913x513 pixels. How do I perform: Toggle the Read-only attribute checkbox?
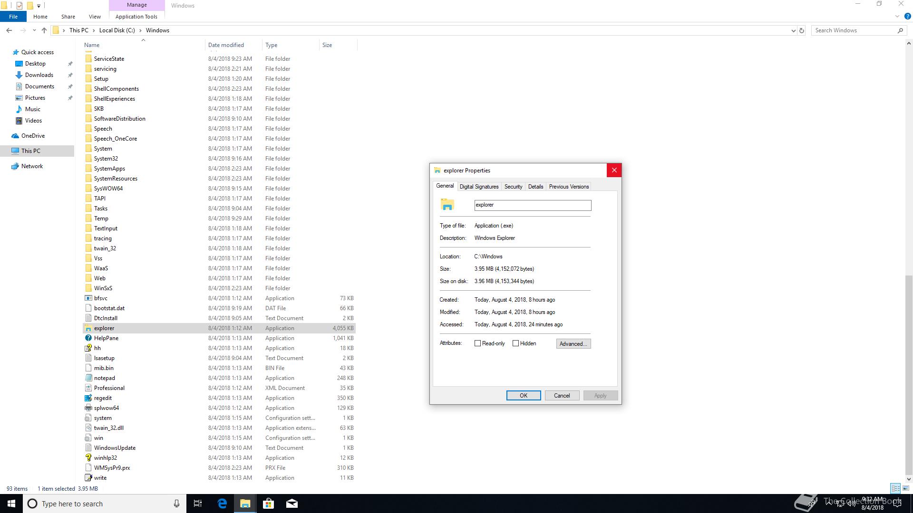477,343
